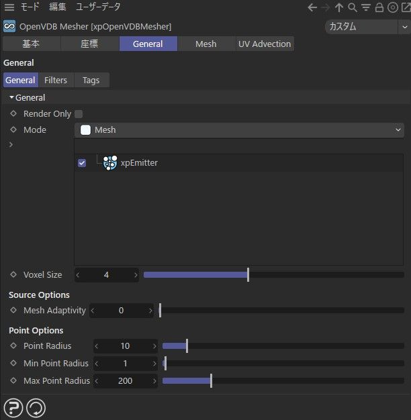411x420 pixels.
Task: Click the xpEmitter particle icon
Action: pyautogui.click(x=110, y=163)
